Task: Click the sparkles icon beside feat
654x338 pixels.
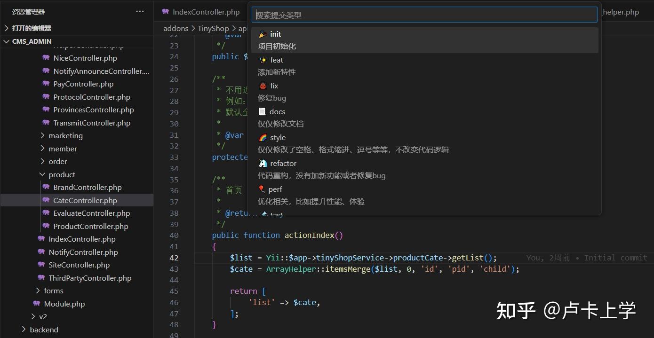Action: click(x=263, y=60)
